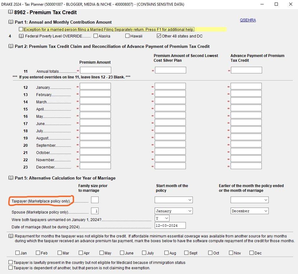Click the Part 5 book help icon
This screenshot has width=298, height=274.
[x=11, y=178]
